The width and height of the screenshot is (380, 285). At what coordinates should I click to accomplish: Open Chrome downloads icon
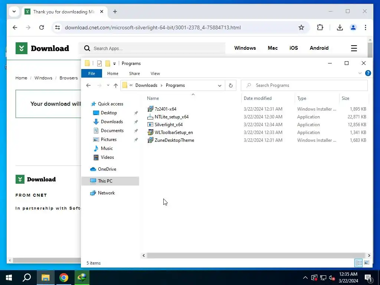pos(340,27)
